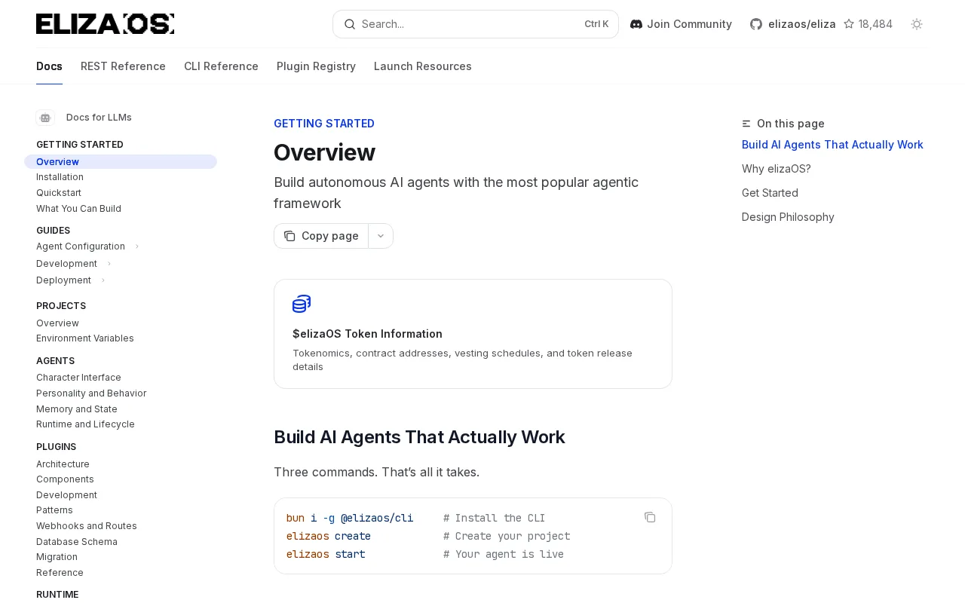Click the GETTING STARTED breadcrumb label

[x=324, y=124]
